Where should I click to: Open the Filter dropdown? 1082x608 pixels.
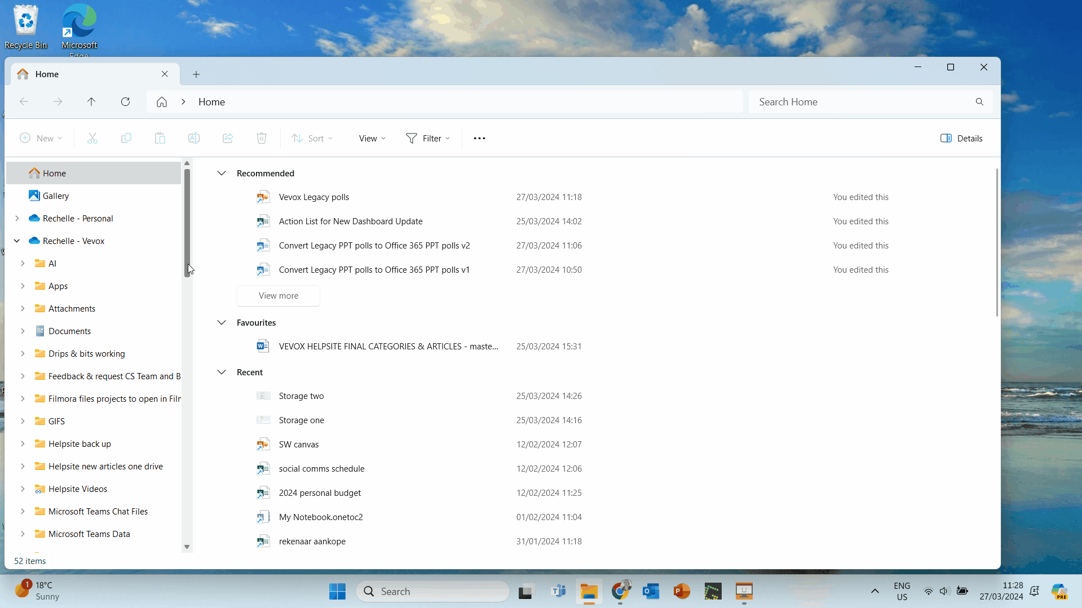(428, 139)
